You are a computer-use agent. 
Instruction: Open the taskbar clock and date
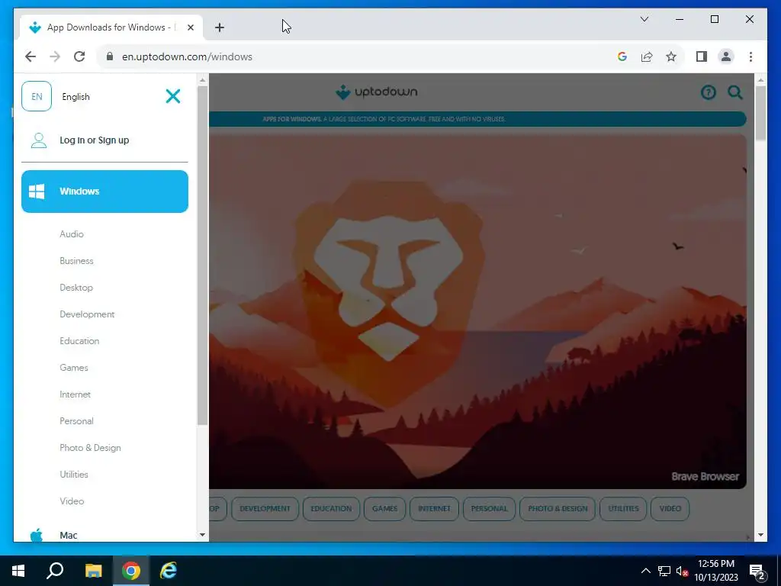coord(716,571)
